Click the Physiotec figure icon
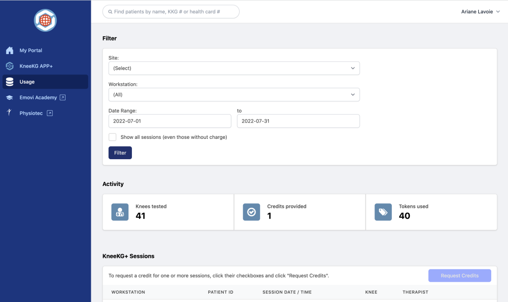508x302 pixels. (9, 113)
